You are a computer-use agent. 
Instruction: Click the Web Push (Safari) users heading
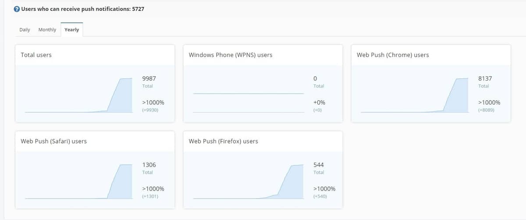(x=54, y=141)
